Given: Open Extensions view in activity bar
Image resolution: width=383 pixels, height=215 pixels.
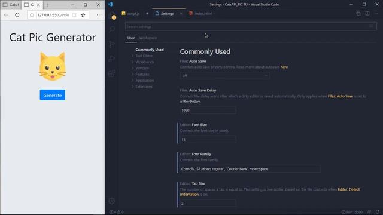Looking at the screenshot, I should tap(112, 73).
